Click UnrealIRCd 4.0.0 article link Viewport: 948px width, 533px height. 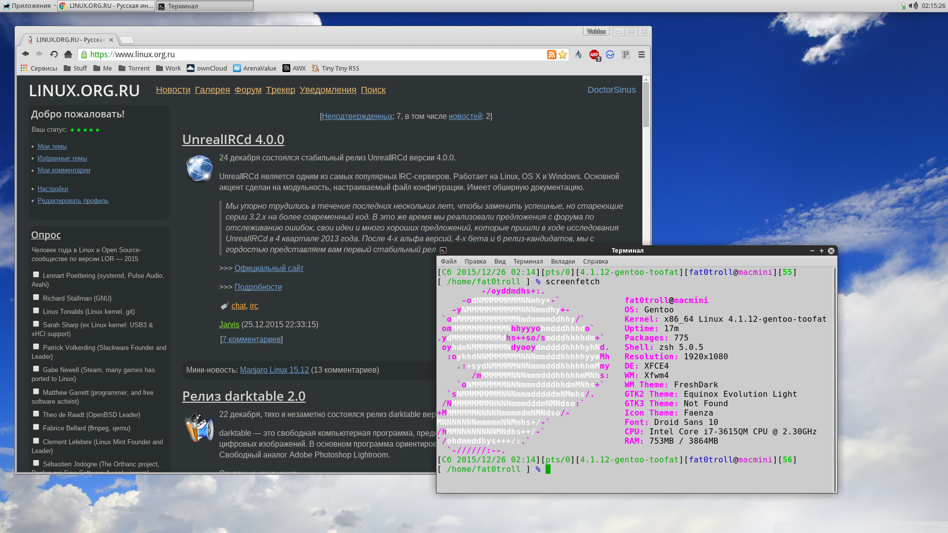[x=233, y=139]
